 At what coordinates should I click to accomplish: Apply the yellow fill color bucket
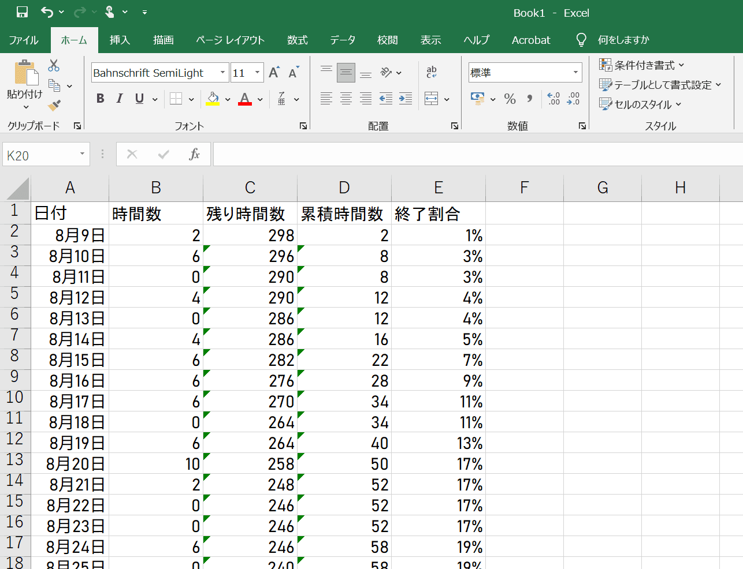(x=213, y=99)
